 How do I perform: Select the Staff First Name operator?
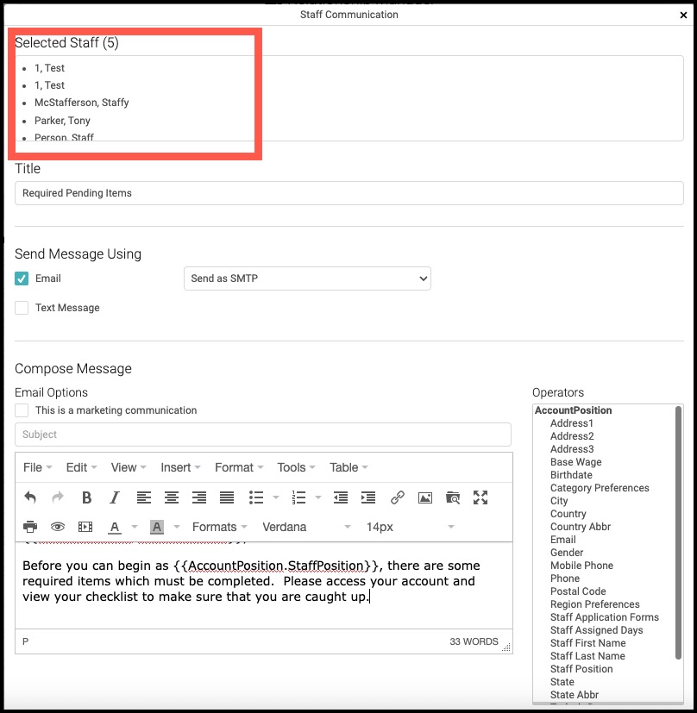587,643
